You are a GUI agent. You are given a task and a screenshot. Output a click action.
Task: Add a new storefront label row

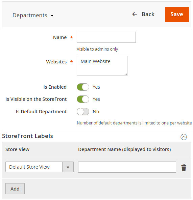click(x=15, y=189)
